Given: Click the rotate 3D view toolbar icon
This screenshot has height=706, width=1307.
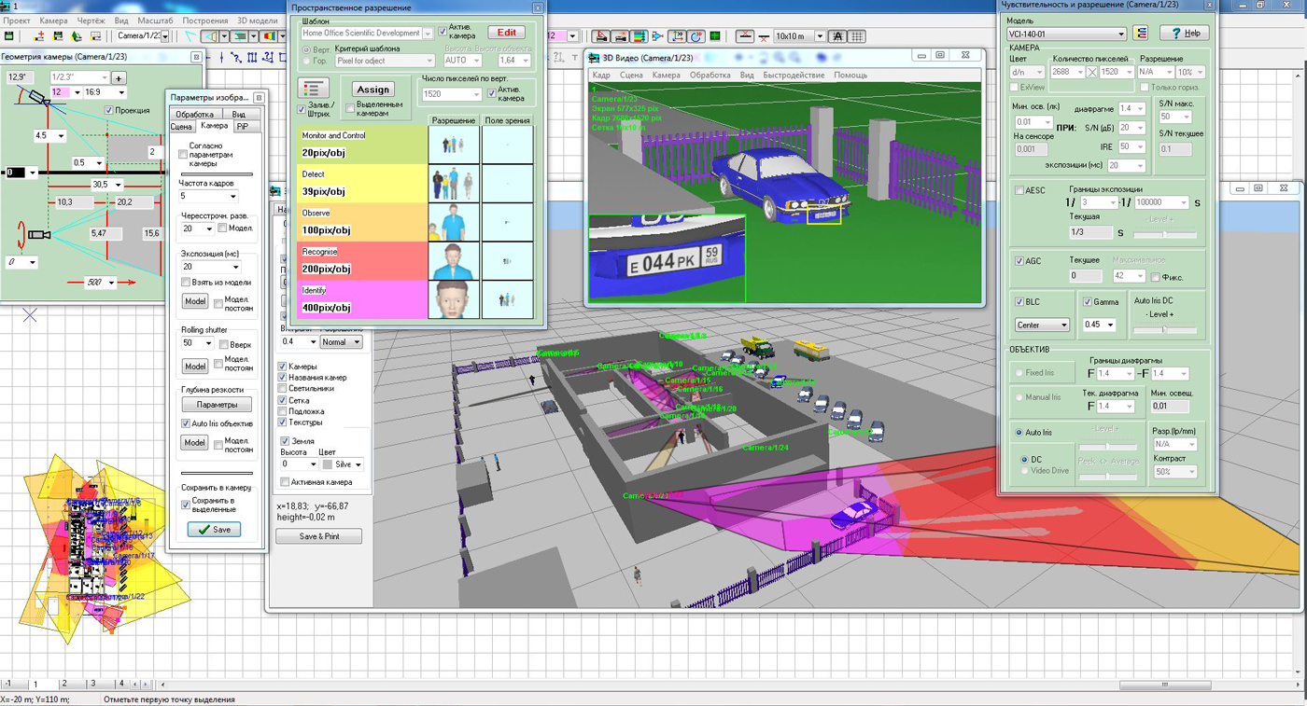Looking at the screenshot, I should pyautogui.click(x=696, y=36).
